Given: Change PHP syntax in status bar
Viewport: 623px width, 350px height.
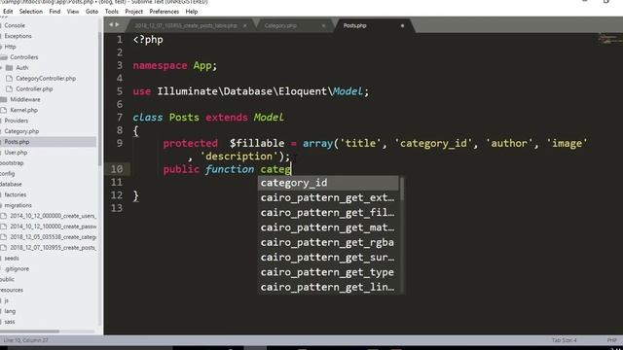Looking at the screenshot, I should click(612, 340).
